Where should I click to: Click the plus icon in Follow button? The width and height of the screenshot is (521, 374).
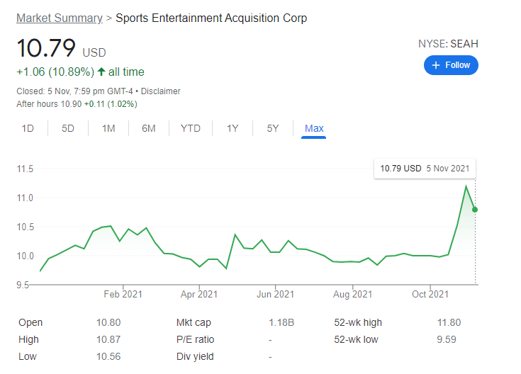click(436, 65)
